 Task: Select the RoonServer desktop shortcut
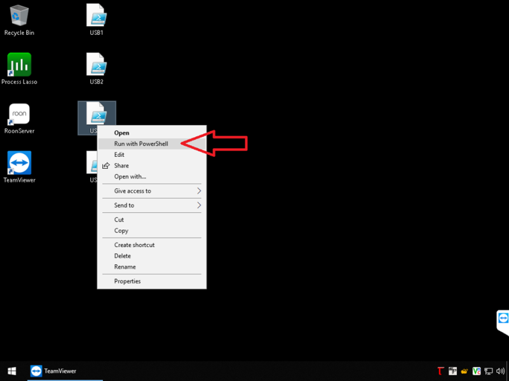(x=19, y=114)
